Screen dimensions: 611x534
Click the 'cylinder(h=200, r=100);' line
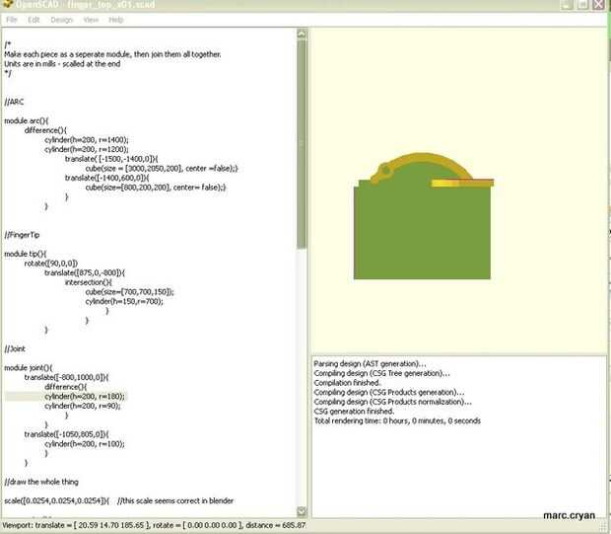[x=85, y=444]
